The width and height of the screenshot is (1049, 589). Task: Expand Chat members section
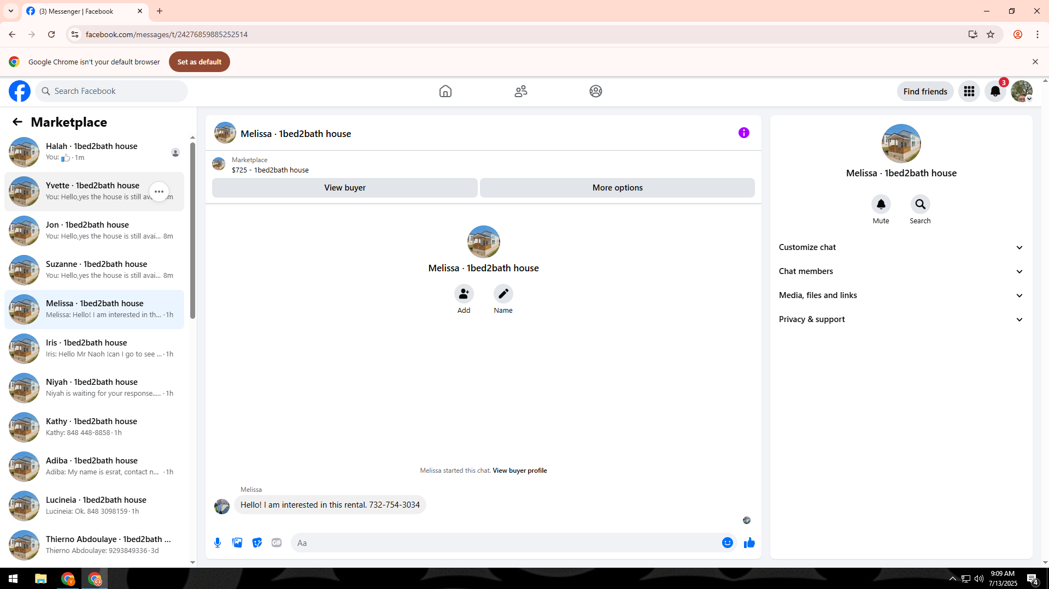pos(901,271)
